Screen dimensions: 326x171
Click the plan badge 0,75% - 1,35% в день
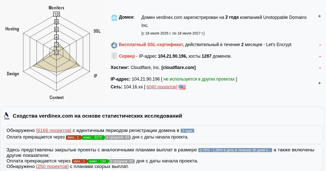235,150
